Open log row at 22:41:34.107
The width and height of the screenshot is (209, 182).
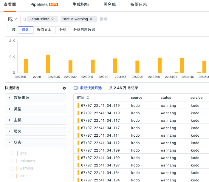pos(141,165)
